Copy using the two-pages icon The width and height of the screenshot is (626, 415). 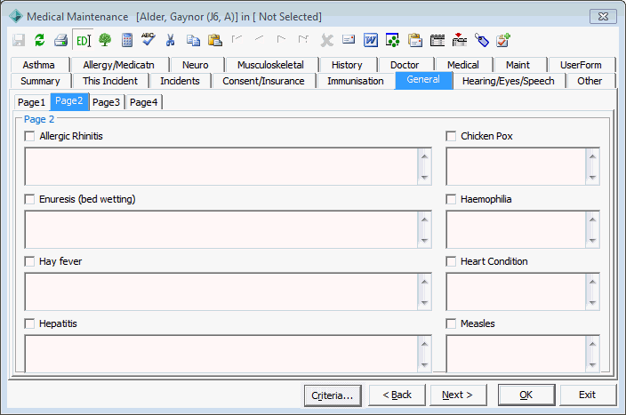[193, 40]
